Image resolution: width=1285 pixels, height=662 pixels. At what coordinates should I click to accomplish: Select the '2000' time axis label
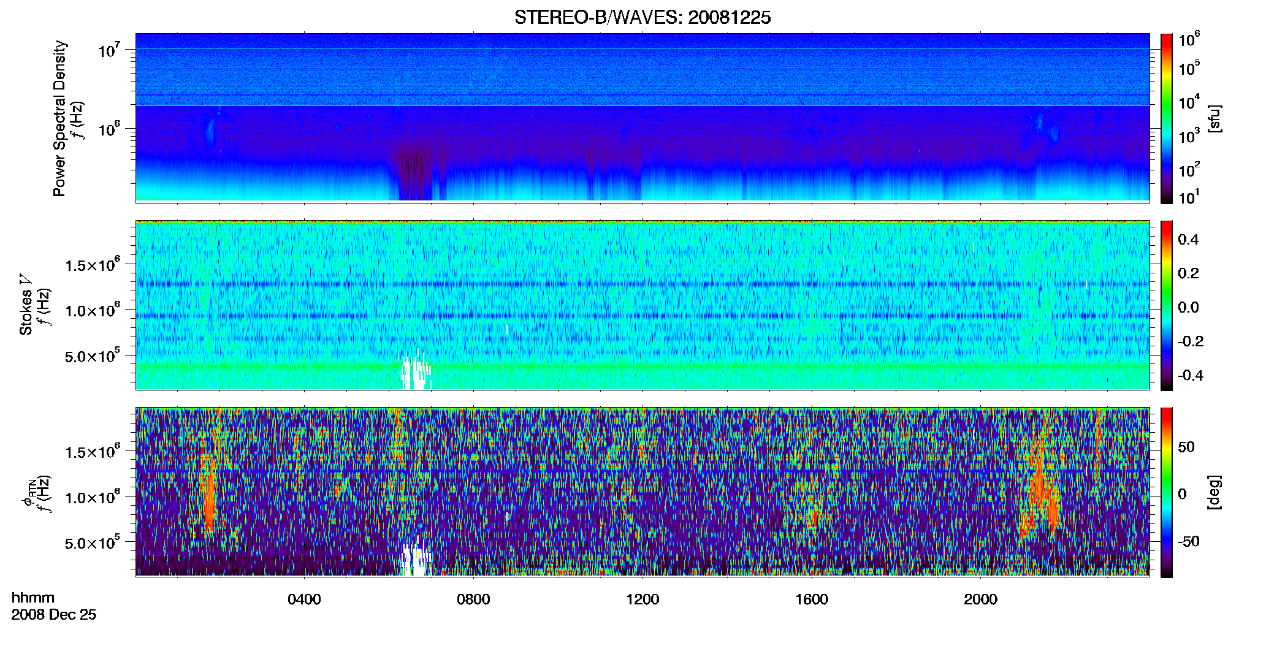(980, 599)
